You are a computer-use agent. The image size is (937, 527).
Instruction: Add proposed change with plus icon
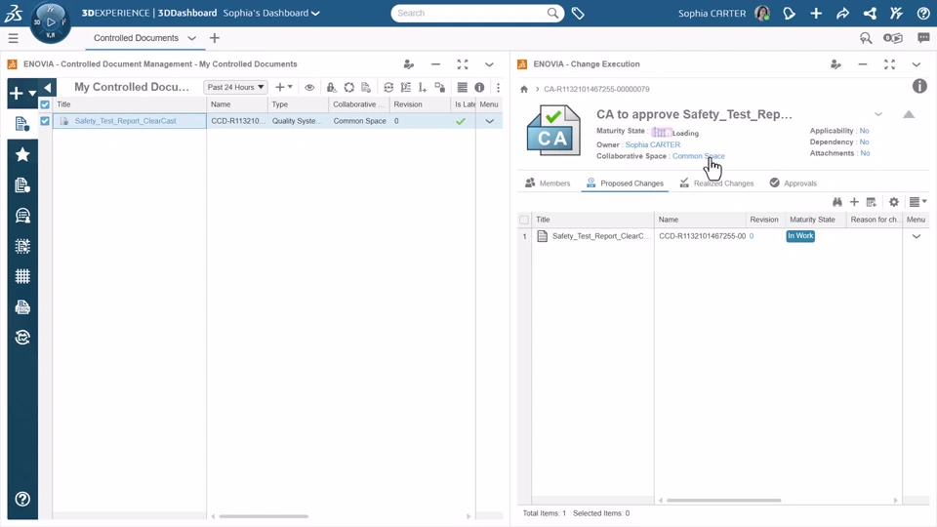pos(854,202)
